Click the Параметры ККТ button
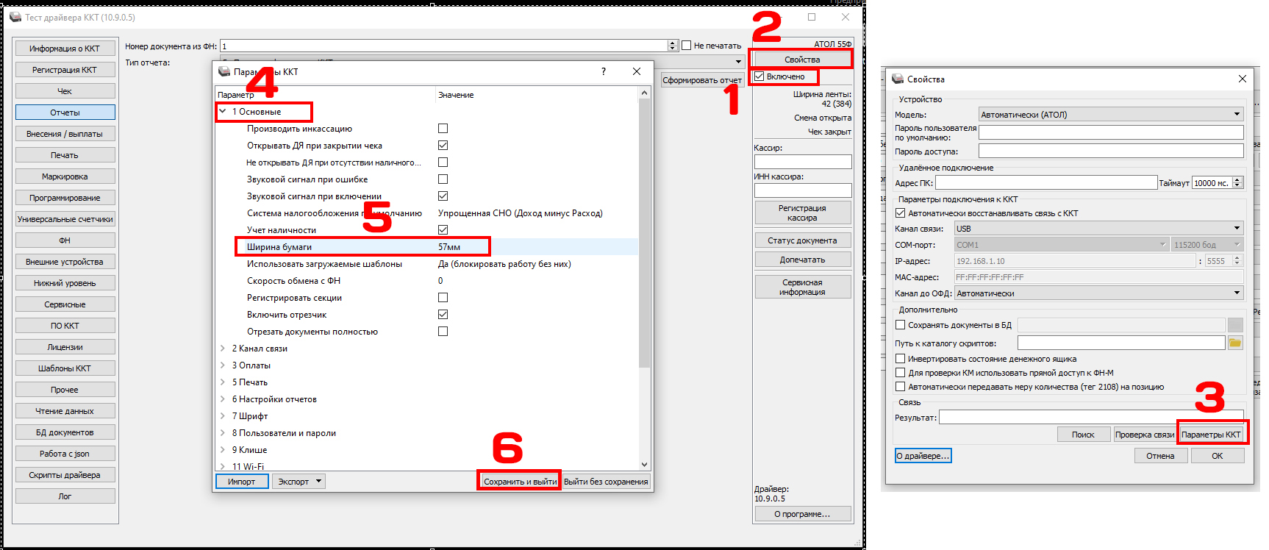Viewport: 1269px width, 550px height. [1211, 435]
